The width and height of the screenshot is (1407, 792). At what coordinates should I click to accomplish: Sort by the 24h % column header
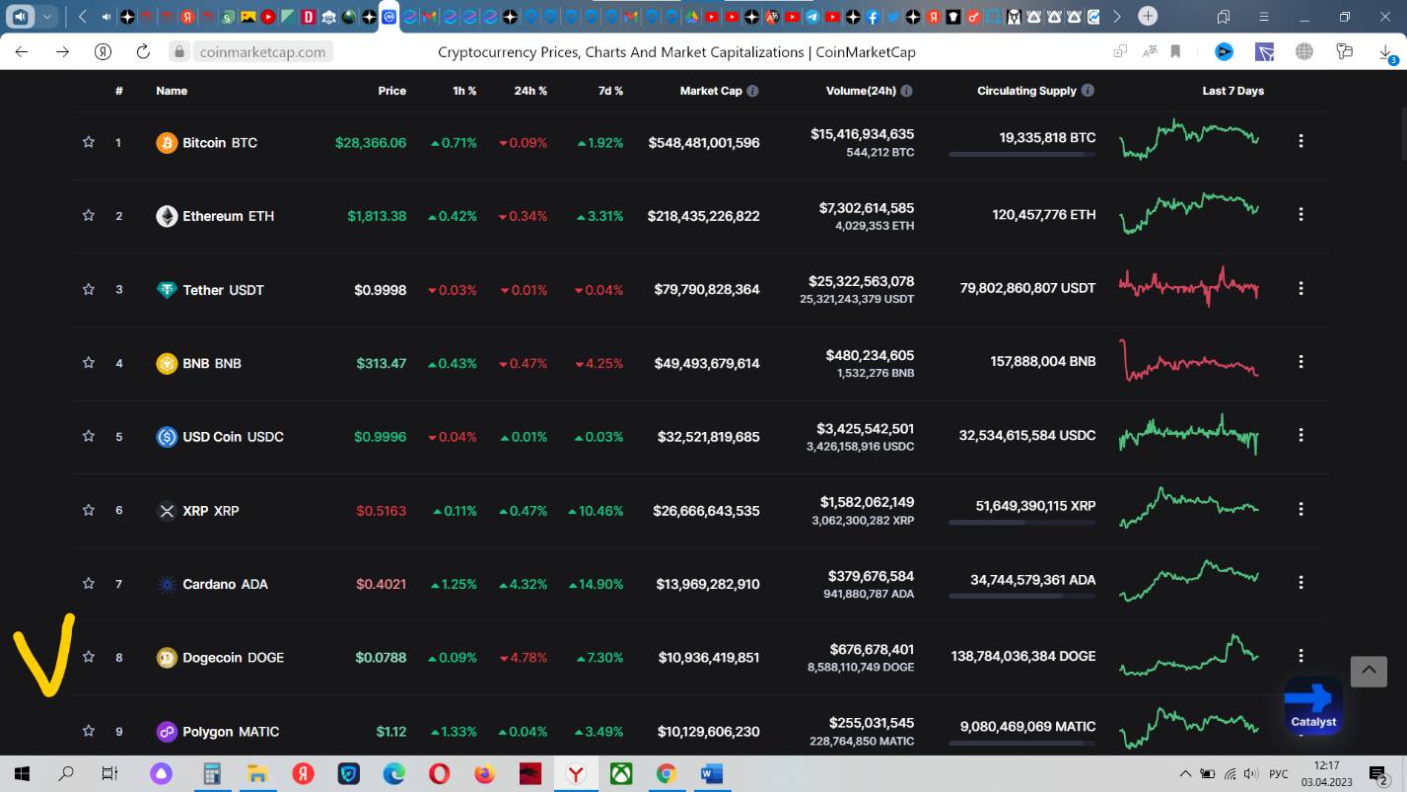click(x=529, y=91)
